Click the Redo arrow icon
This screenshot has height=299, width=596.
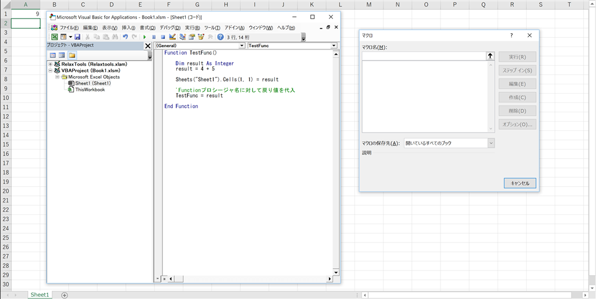pyautogui.click(x=134, y=37)
